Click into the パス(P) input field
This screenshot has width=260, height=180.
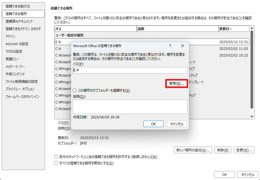(130, 70)
